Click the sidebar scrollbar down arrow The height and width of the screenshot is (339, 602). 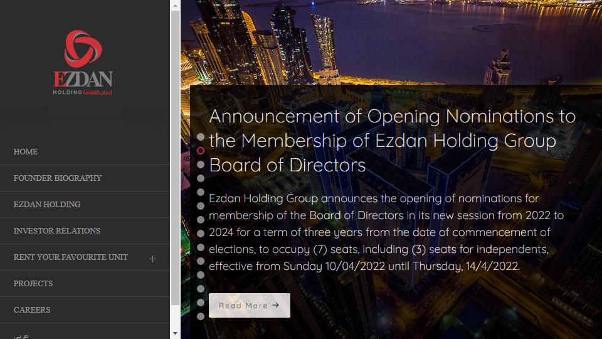(175, 333)
